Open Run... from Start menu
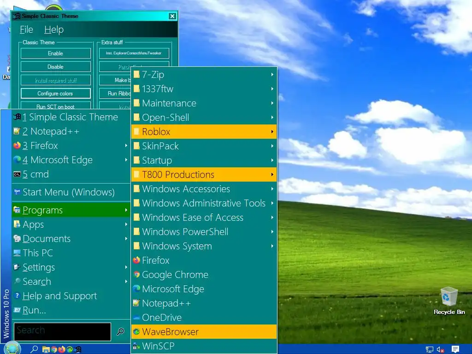 71,310
